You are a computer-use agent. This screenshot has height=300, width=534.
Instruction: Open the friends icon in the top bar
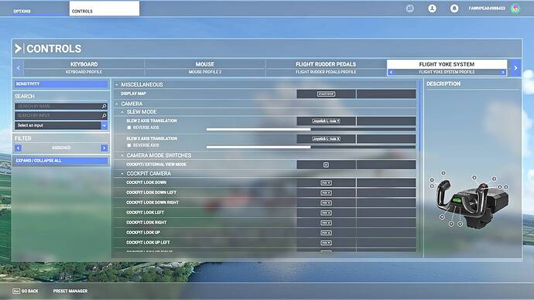[410, 9]
